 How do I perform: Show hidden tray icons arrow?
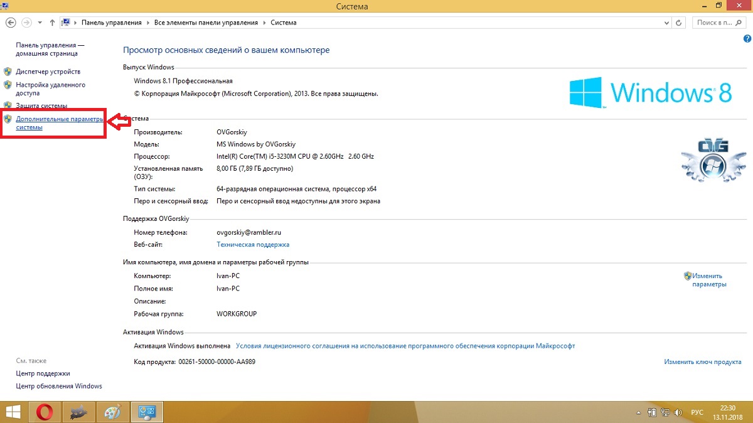639,413
